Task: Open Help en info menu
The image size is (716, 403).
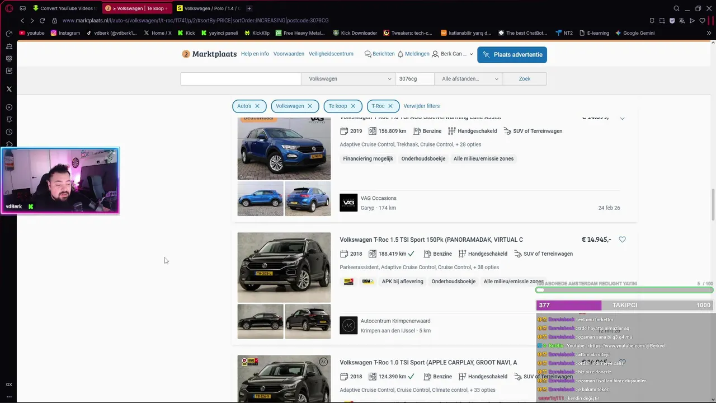Action: 255,54
